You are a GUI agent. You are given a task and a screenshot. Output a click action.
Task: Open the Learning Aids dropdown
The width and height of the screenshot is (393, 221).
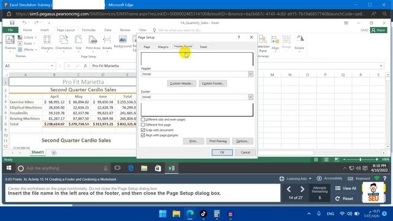[x=296, y=179]
